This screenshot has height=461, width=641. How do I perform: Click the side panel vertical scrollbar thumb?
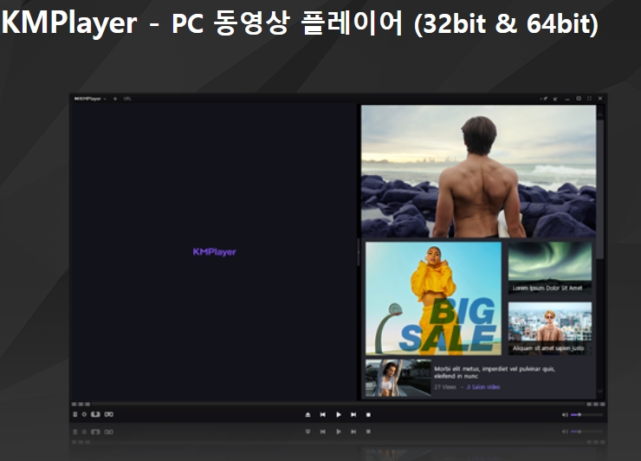pyautogui.click(x=600, y=189)
